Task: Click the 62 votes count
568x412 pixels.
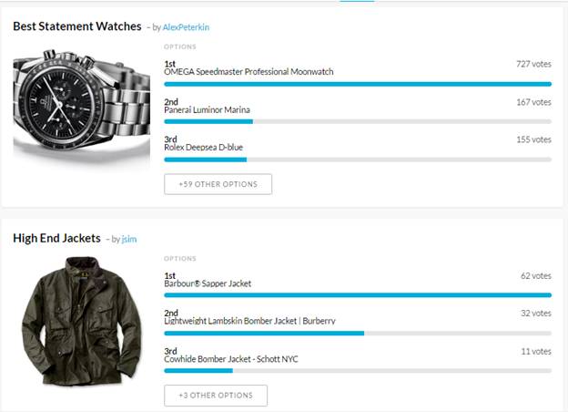Action: 536,275
